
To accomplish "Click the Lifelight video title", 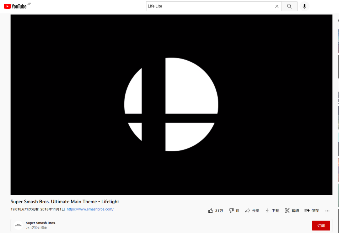I will [x=65, y=201].
